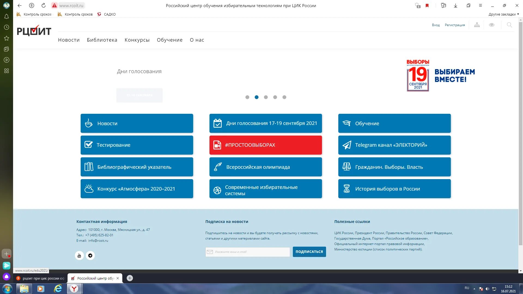
Task: Open a new browser tab with the plus
Action: (x=130, y=278)
